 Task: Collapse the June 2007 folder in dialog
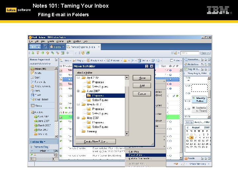click(78, 91)
